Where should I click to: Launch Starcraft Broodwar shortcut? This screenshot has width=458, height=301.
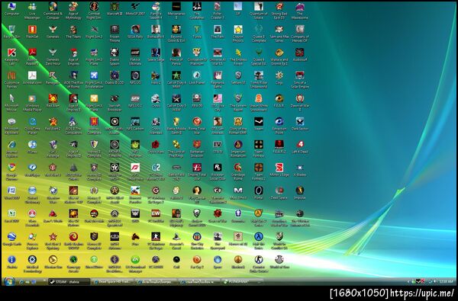coord(114,103)
